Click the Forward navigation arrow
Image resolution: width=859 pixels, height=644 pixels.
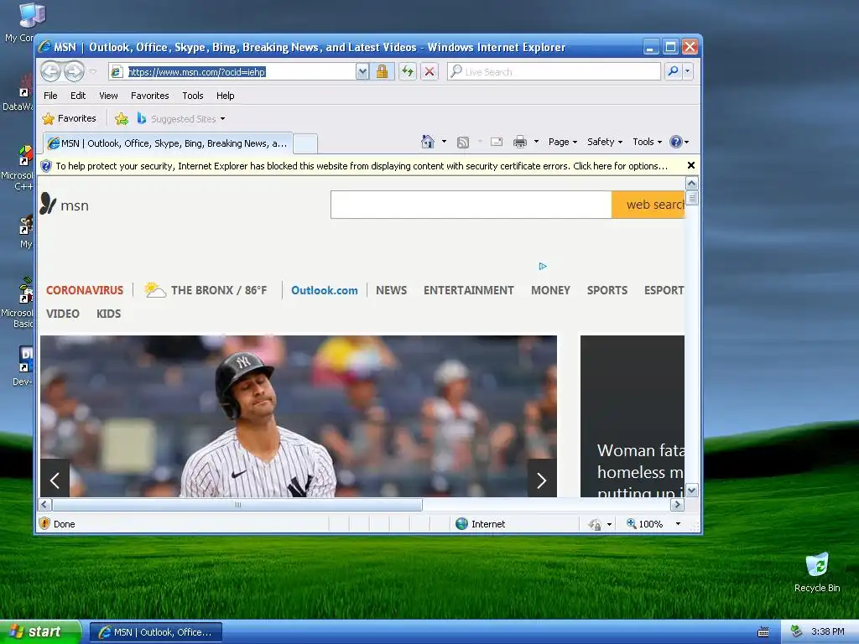[x=74, y=71]
